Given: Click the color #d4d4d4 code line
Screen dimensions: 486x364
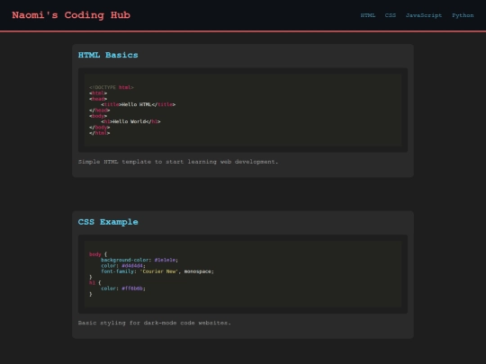Looking at the screenshot, I should click(123, 265).
